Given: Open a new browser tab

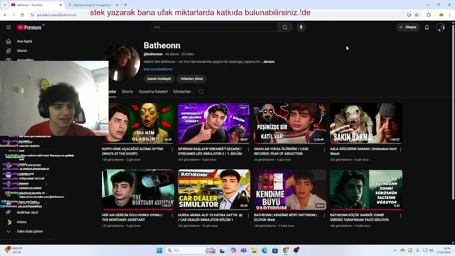Looking at the screenshot, I should [125, 5].
